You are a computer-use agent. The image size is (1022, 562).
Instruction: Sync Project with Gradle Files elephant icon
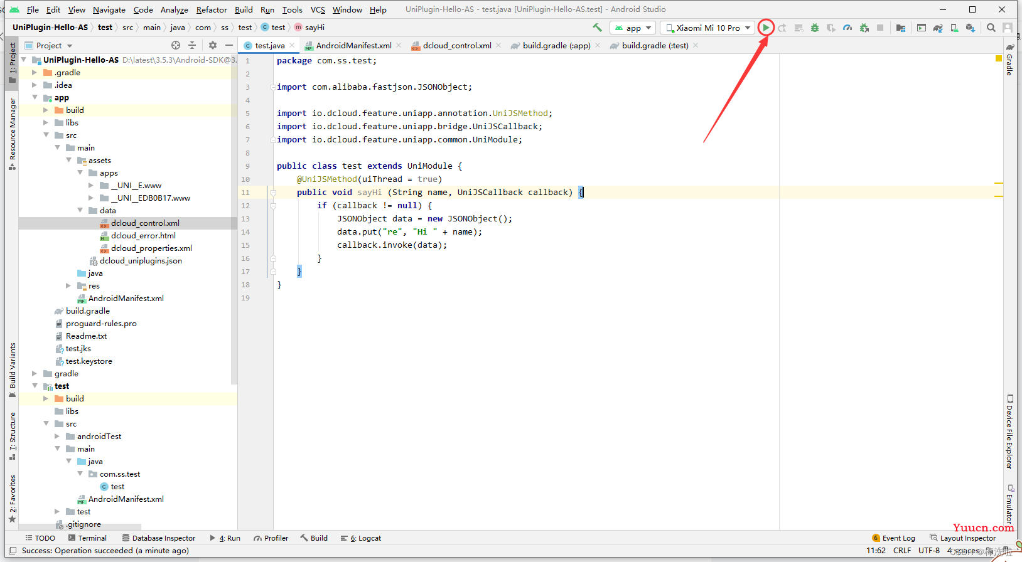(x=938, y=28)
